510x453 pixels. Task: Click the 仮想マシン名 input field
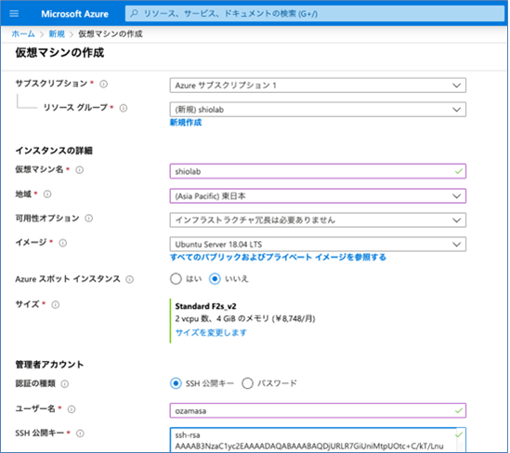[318, 171]
